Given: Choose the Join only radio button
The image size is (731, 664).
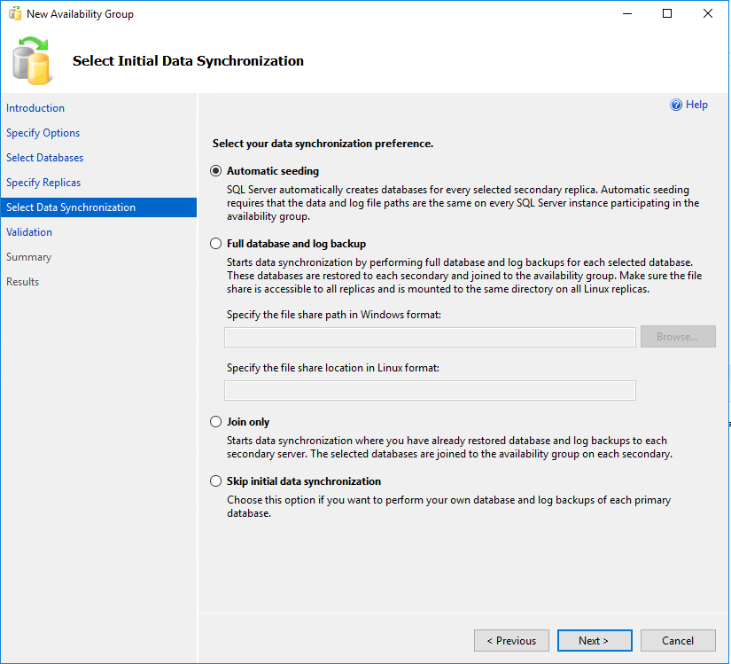Looking at the screenshot, I should click(x=215, y=421).
